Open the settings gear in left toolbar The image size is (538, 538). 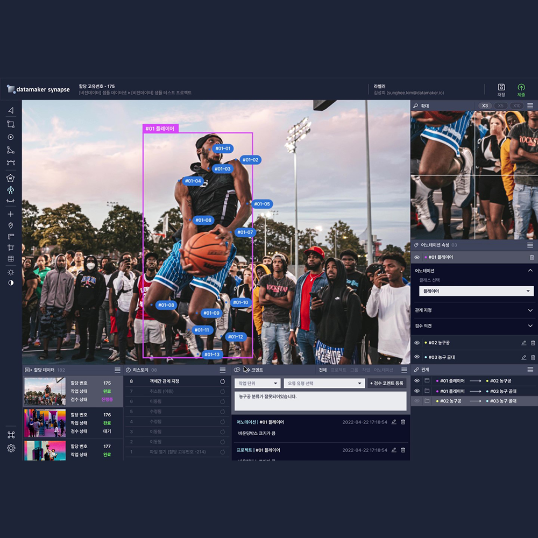[11, 448]
